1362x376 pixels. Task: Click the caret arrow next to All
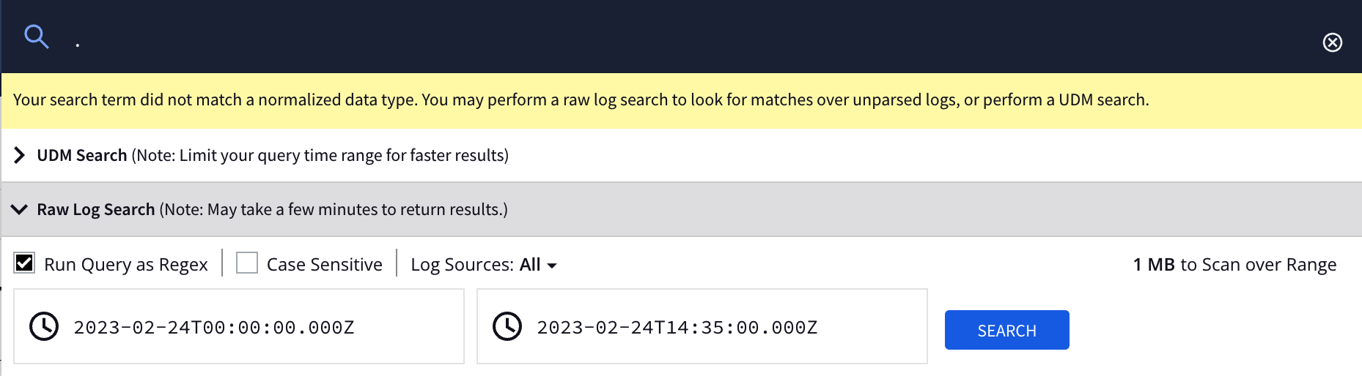click(x=552, y=266)
